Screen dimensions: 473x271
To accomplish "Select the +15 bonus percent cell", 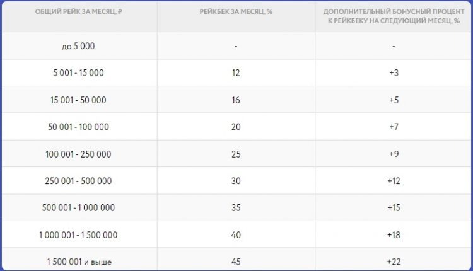I will [x=393, y=207].
